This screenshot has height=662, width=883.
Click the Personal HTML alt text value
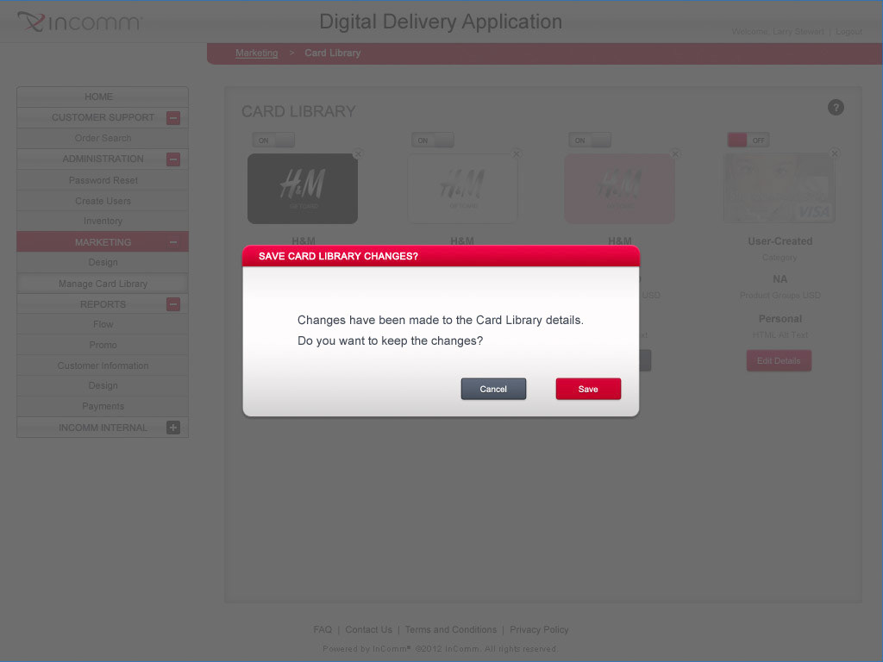780,319
